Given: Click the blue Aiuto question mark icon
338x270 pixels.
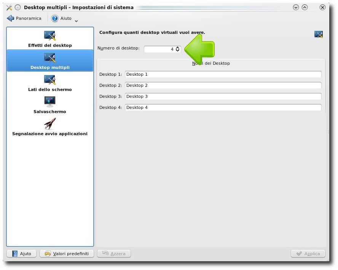Looking at the screenshot, I should [x=55, y=18].
